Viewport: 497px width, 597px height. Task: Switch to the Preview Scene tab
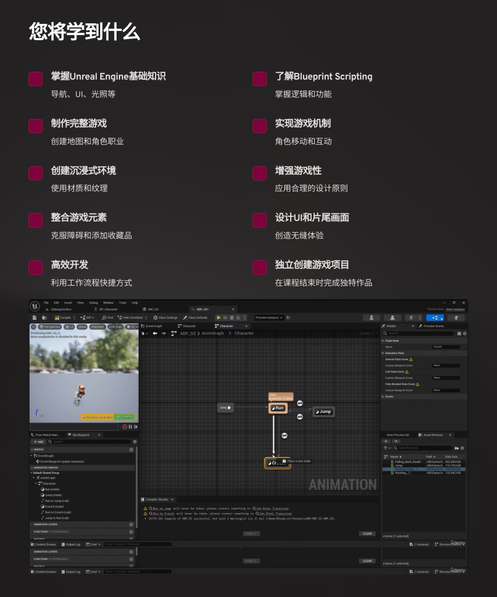[x=432, y=326]
